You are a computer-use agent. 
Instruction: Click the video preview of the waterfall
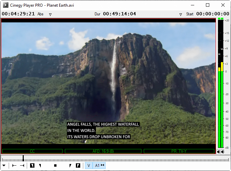click(x=108, y=83)
